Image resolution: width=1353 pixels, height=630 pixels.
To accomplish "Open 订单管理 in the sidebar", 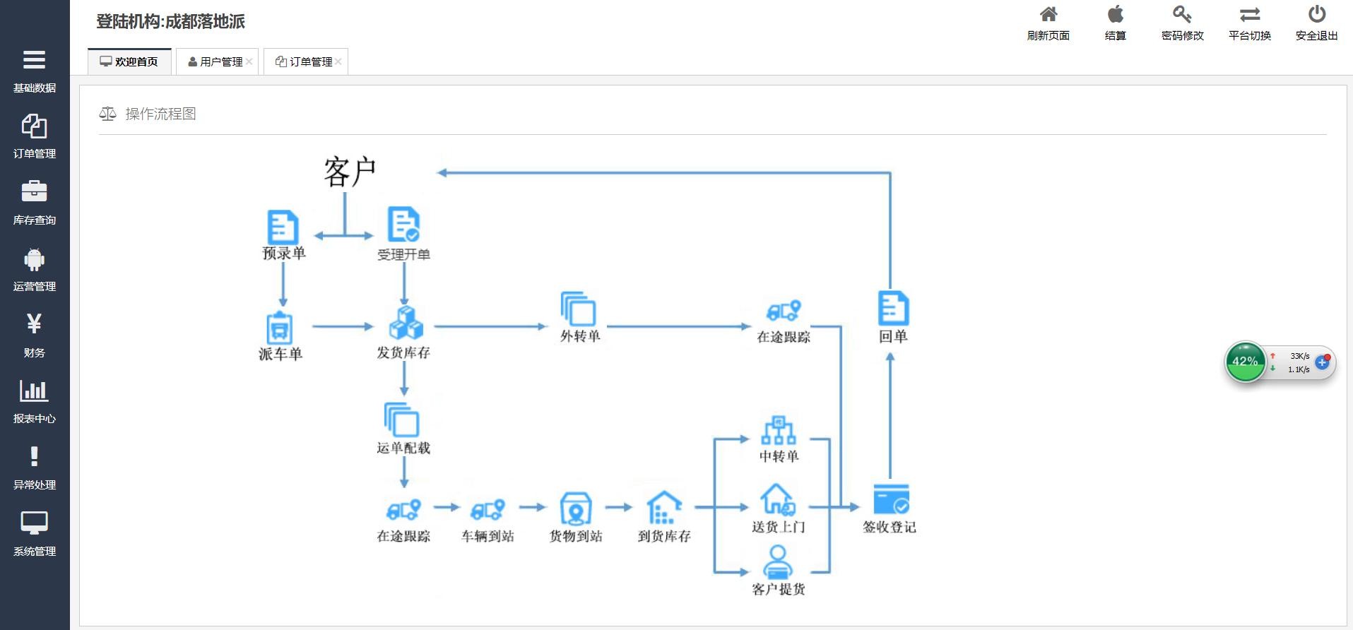I will click(x=34, y=137).
